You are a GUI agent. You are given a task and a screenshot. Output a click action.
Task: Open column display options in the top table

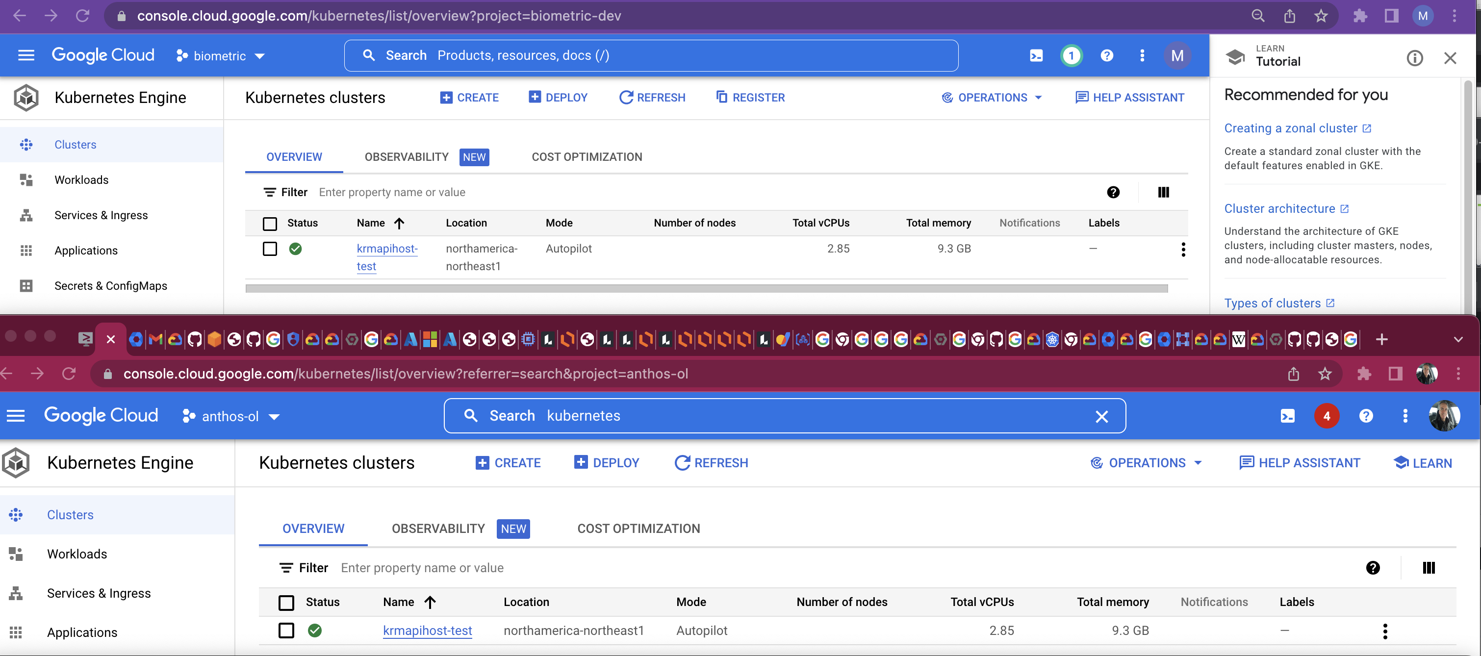1163,192
